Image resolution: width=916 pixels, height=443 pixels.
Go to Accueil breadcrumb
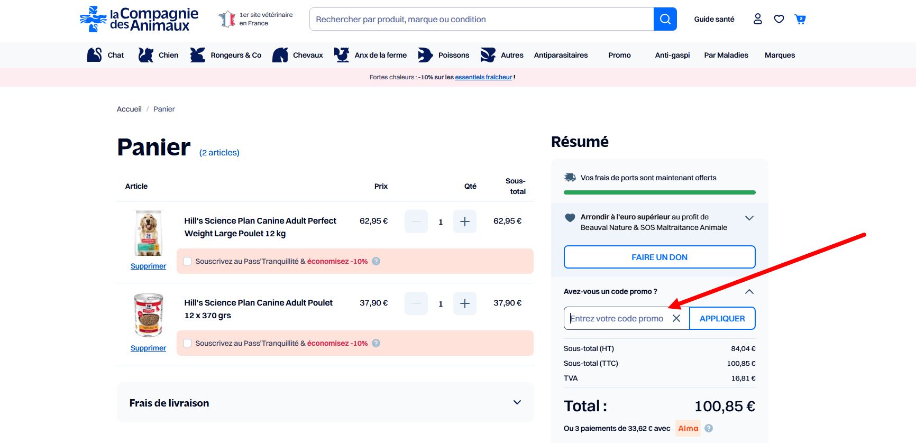pos(129,109)
